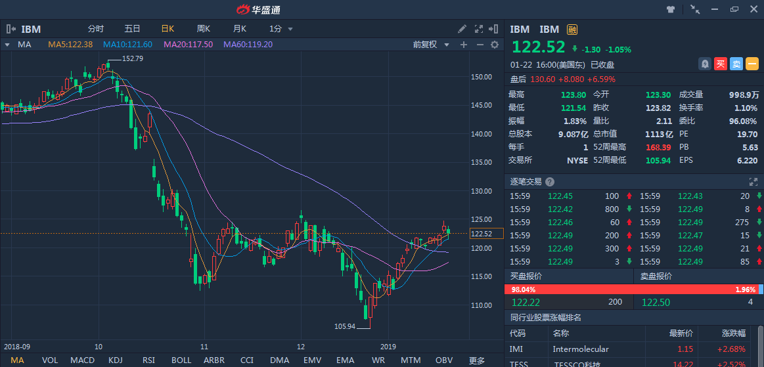Open the 逐笔交易 help question mark

point(549,182)
